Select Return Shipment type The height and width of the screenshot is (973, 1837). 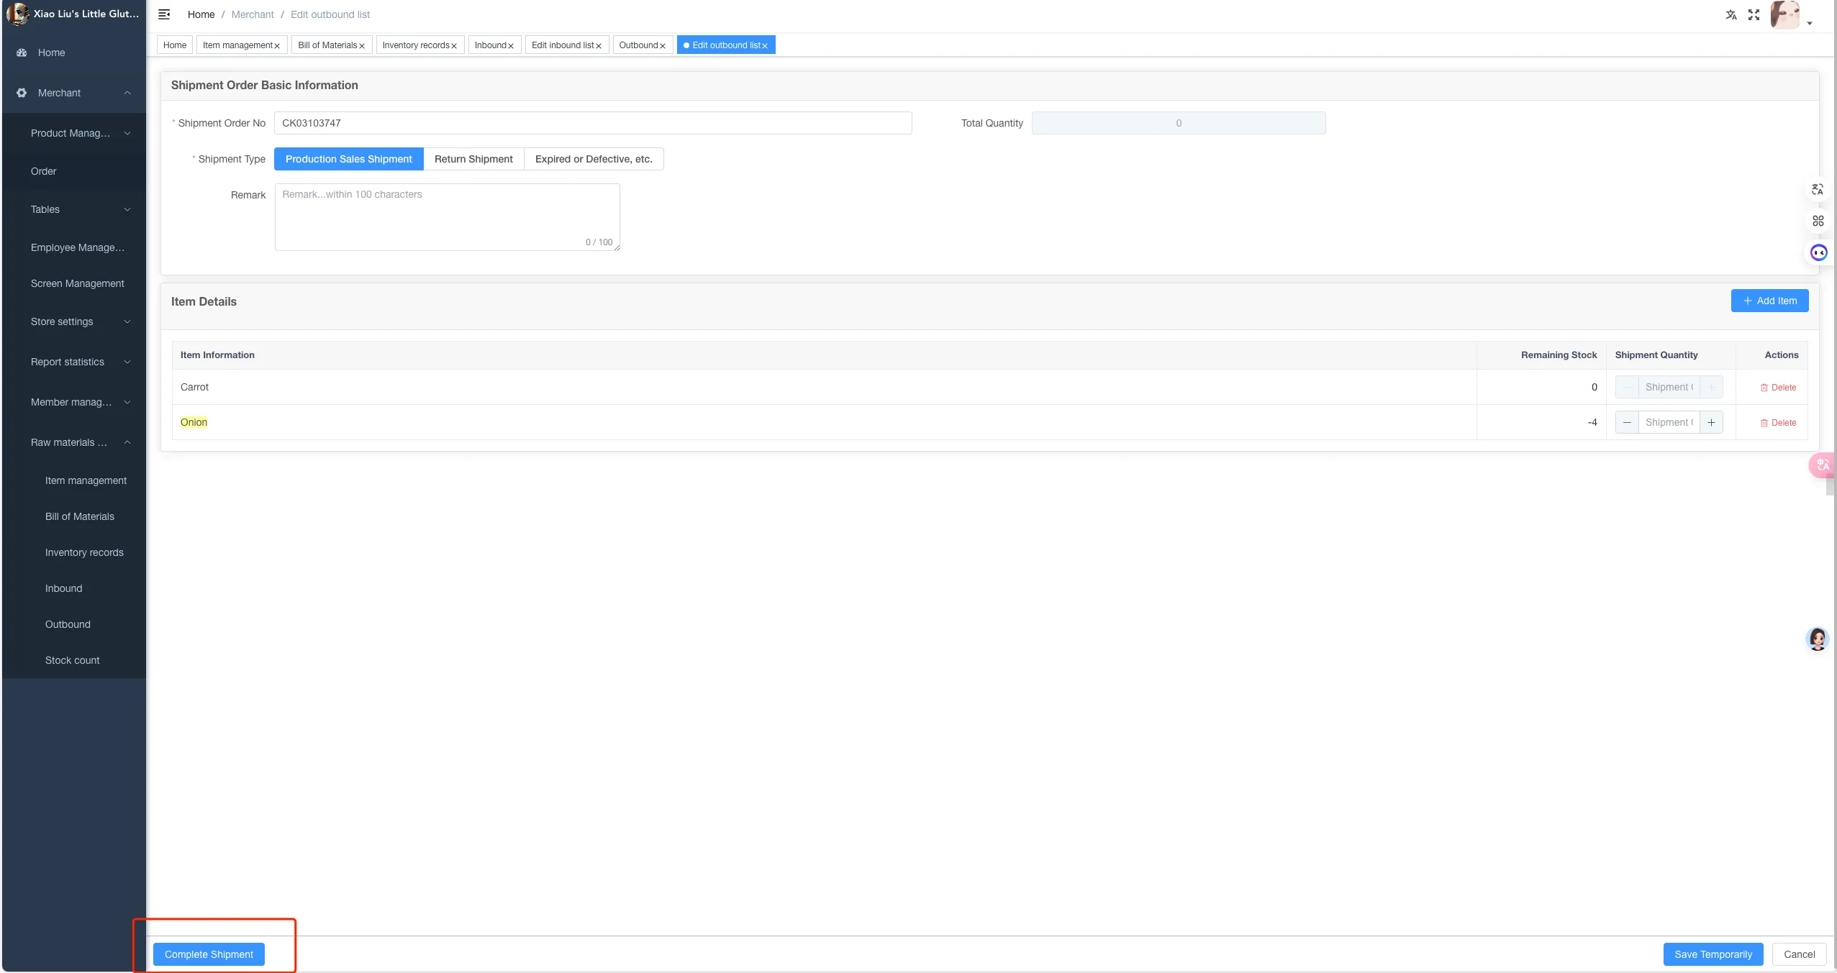pyautogui.click(x=473, y=159)
